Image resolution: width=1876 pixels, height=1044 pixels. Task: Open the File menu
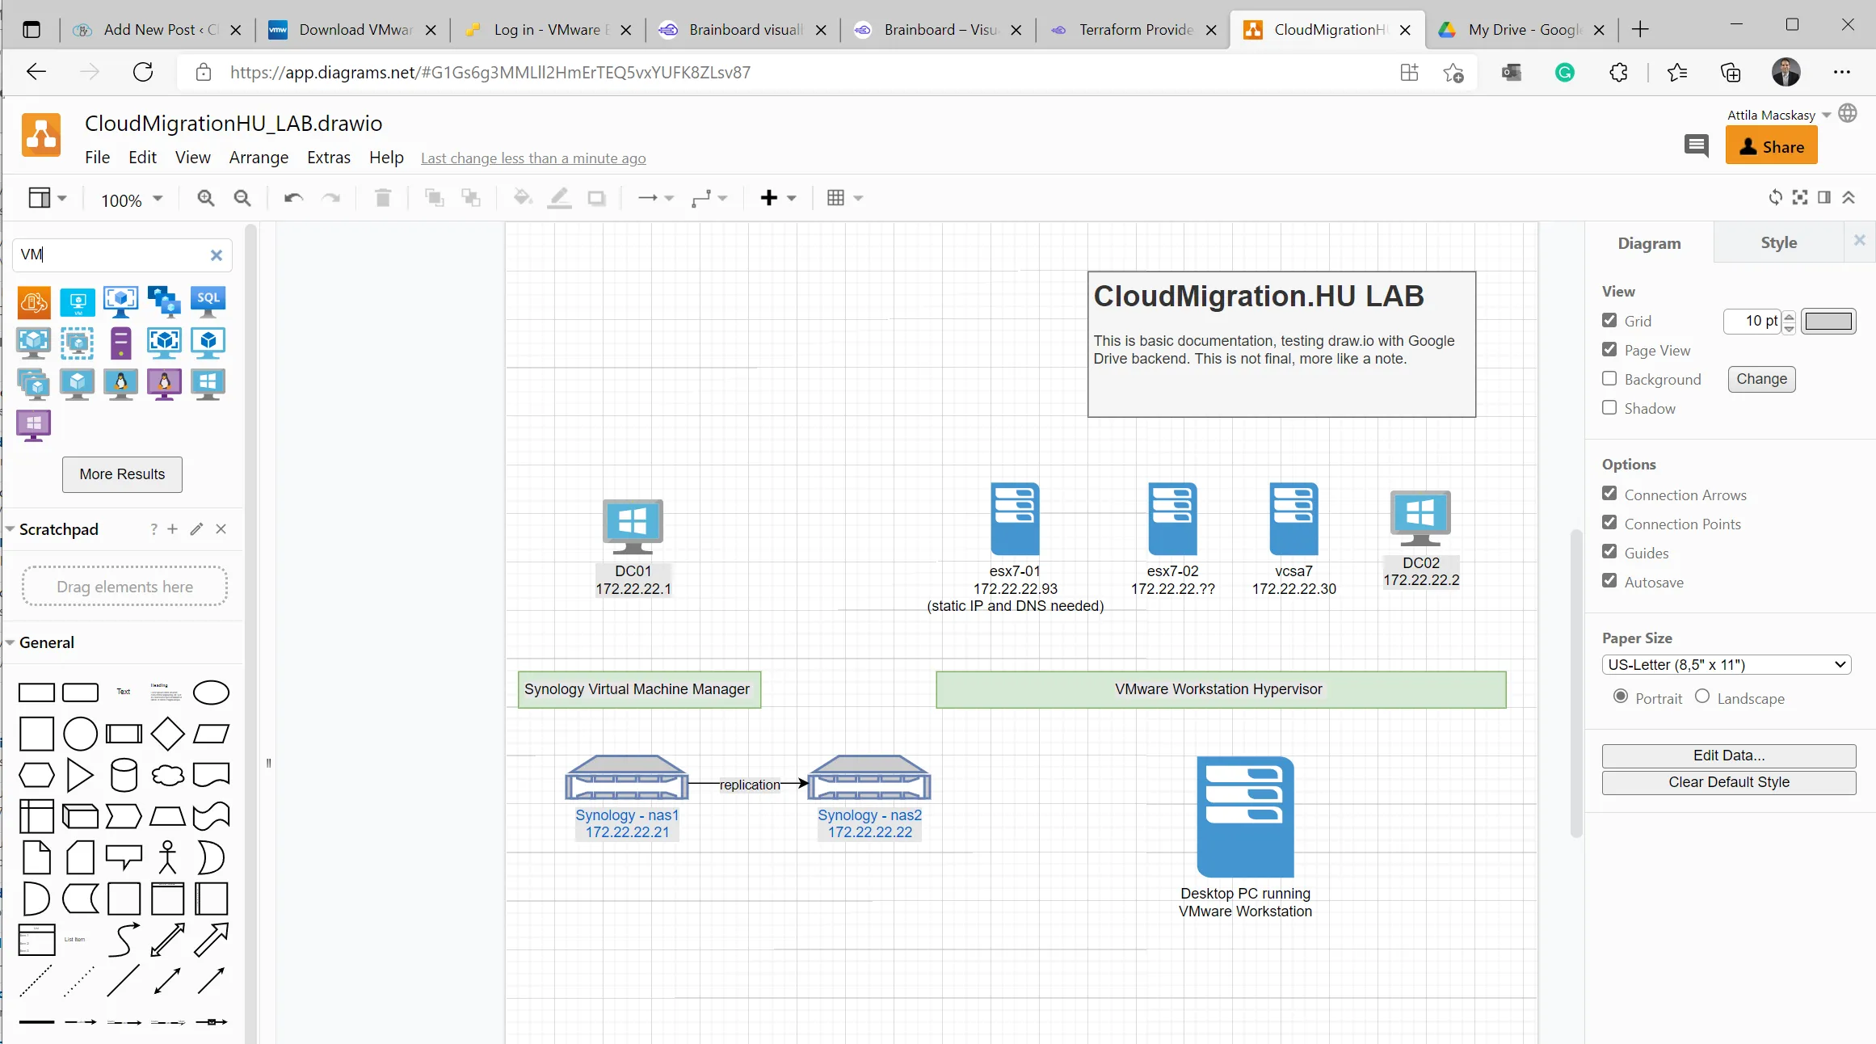[97, 158]
